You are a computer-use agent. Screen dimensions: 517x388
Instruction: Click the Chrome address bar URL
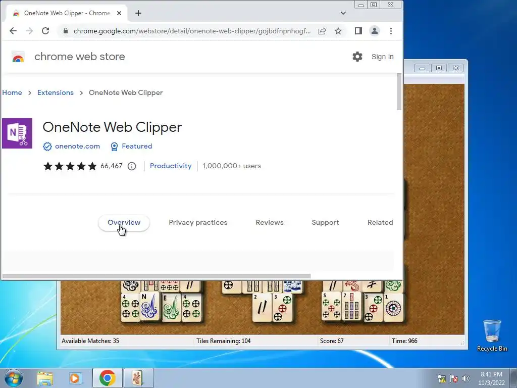(192, 31)
